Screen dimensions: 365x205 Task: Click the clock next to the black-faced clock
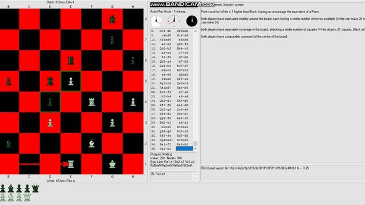pos(174,21)
